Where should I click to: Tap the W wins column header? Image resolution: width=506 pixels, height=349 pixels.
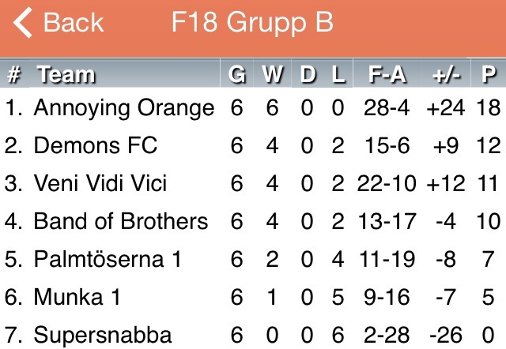coord(273,74)
